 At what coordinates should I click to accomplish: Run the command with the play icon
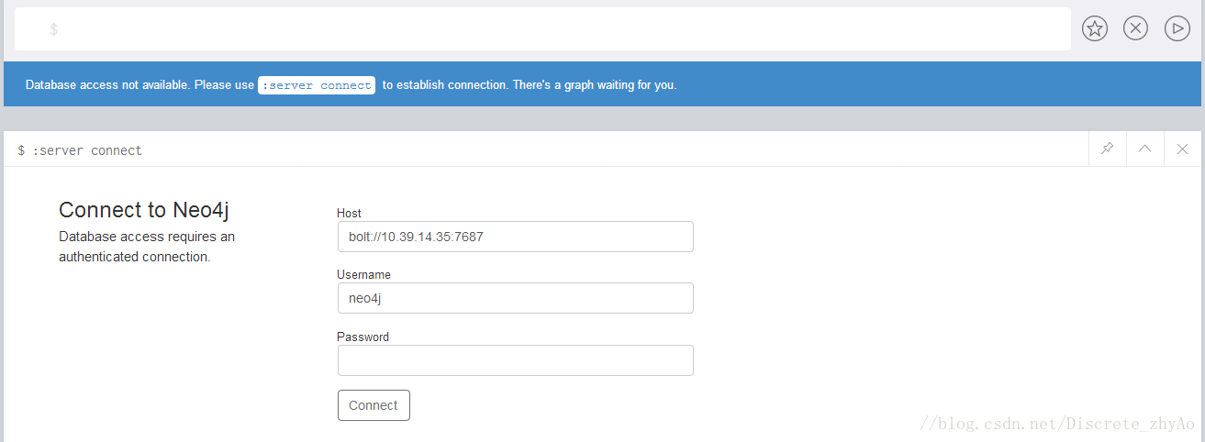(1177, 28)
